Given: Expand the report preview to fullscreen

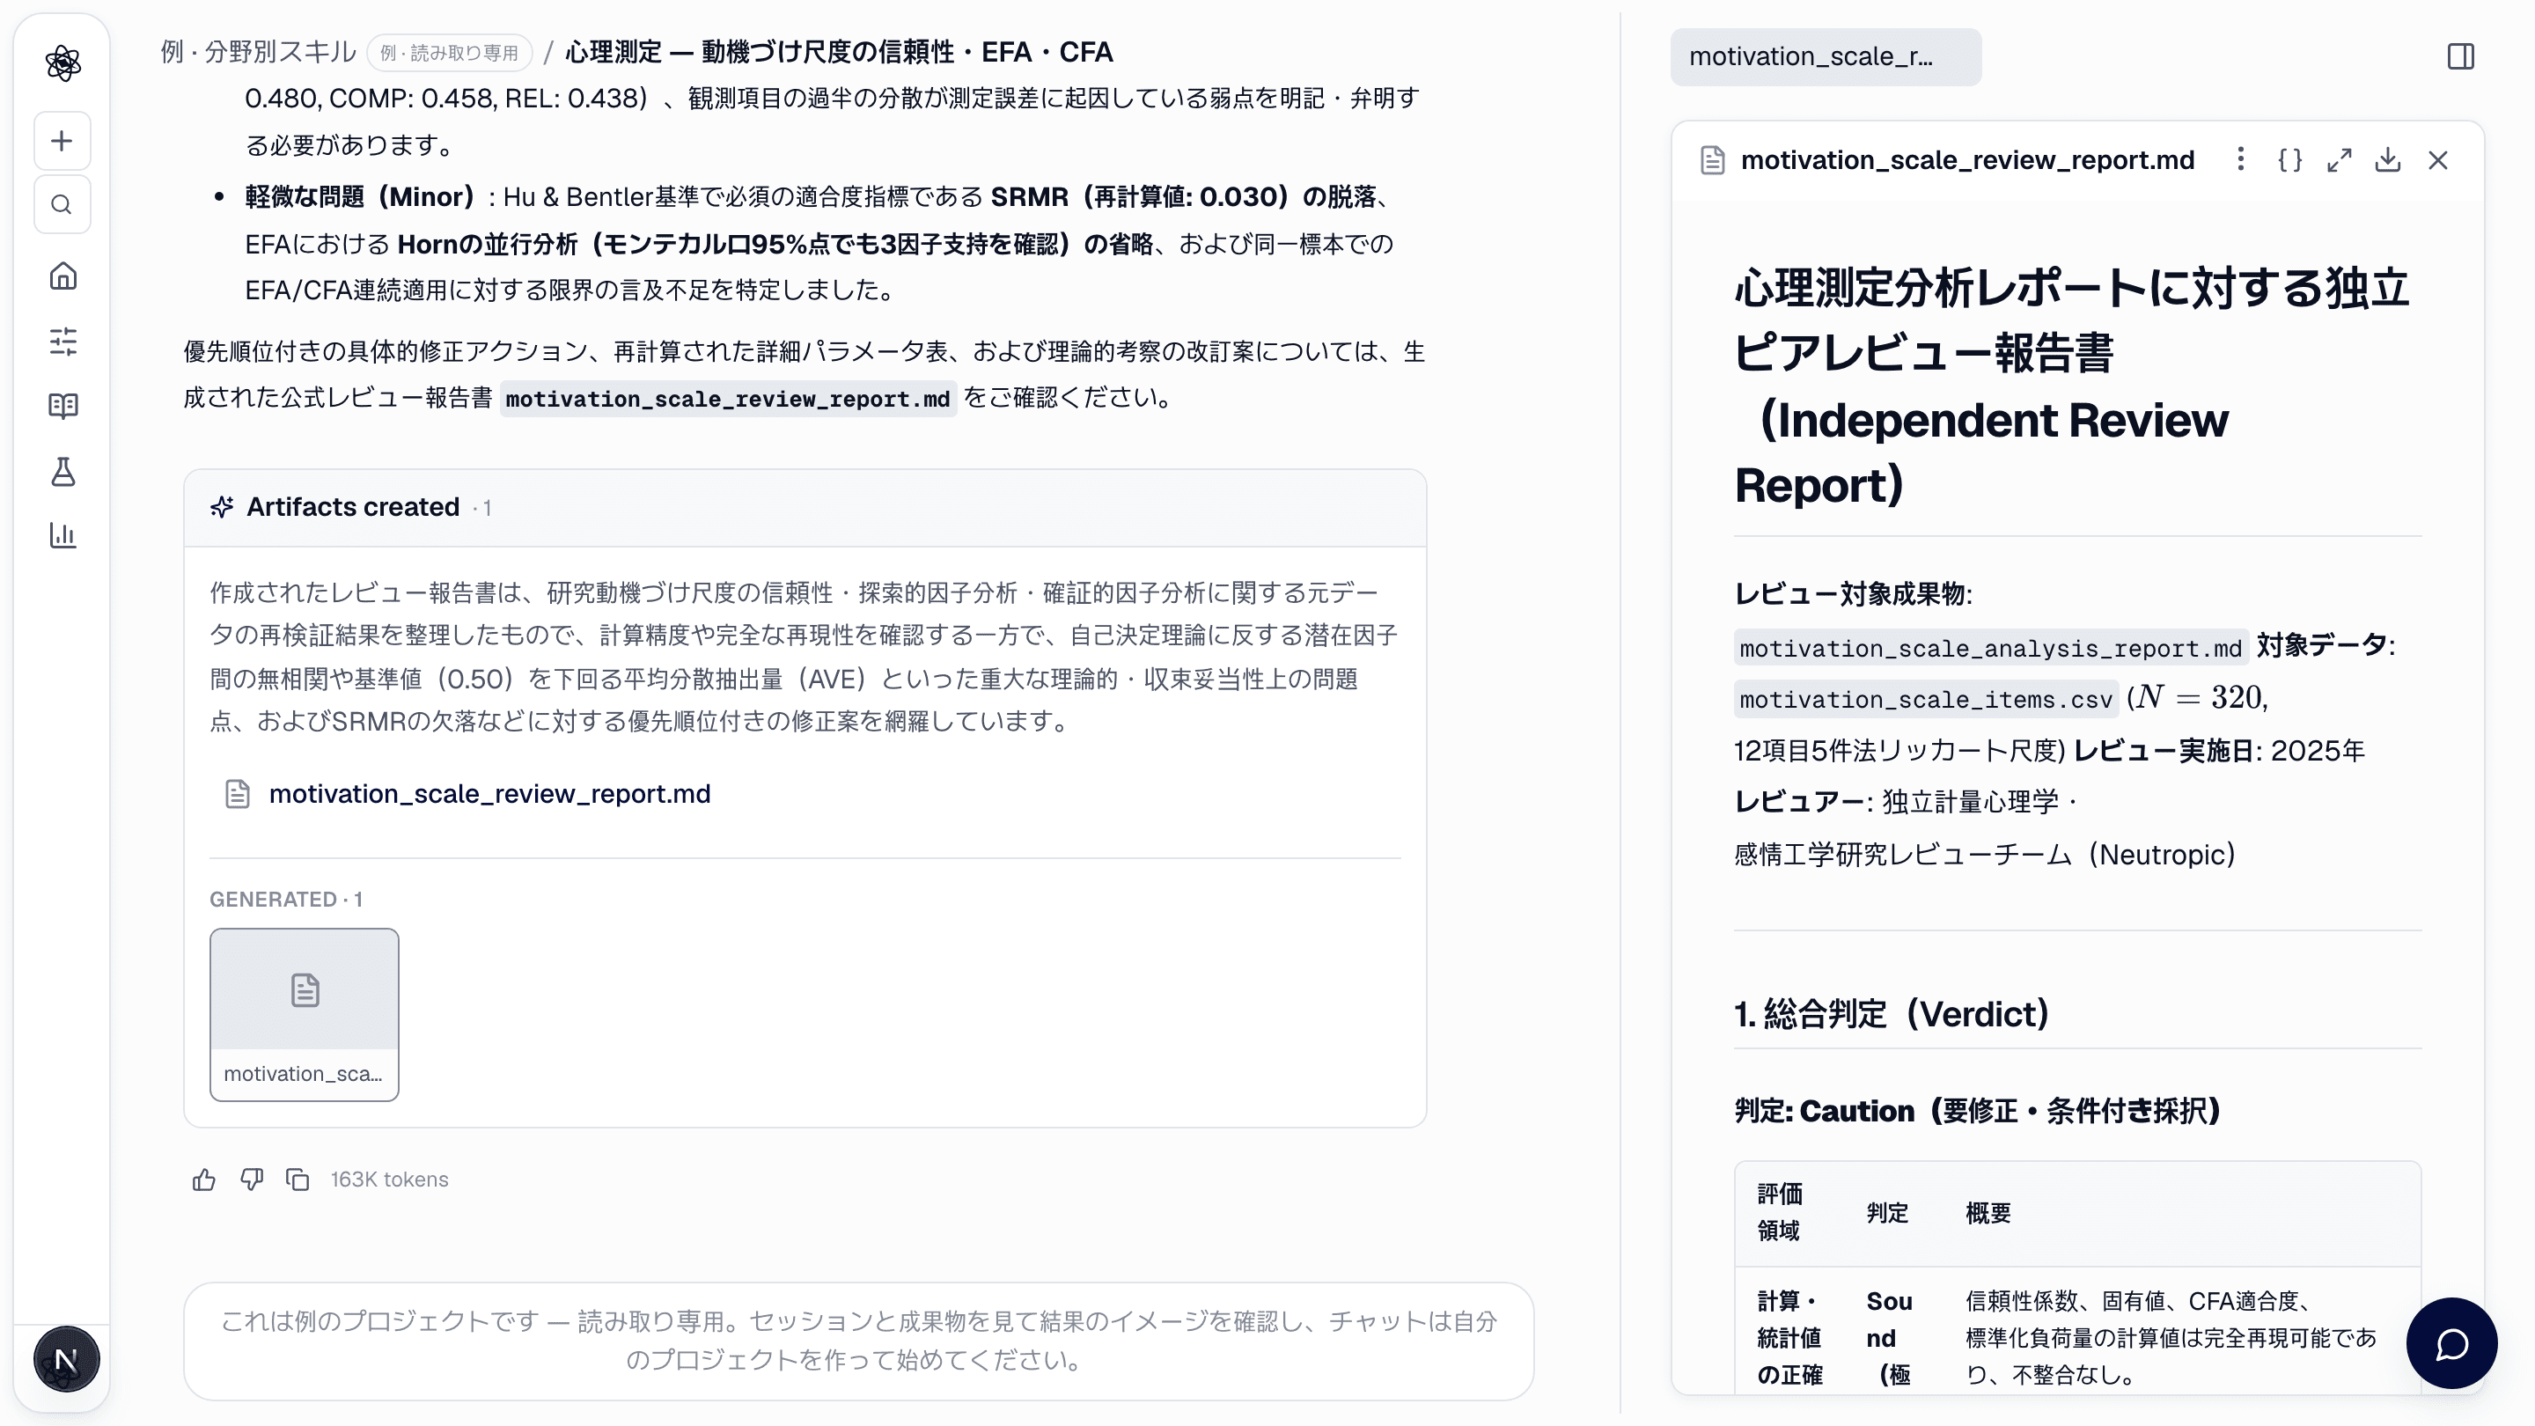Looking at the screenshot, I should 2340,160.
